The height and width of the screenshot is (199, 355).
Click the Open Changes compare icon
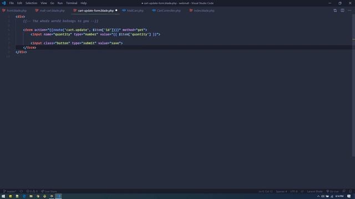(x=335, y=11)
